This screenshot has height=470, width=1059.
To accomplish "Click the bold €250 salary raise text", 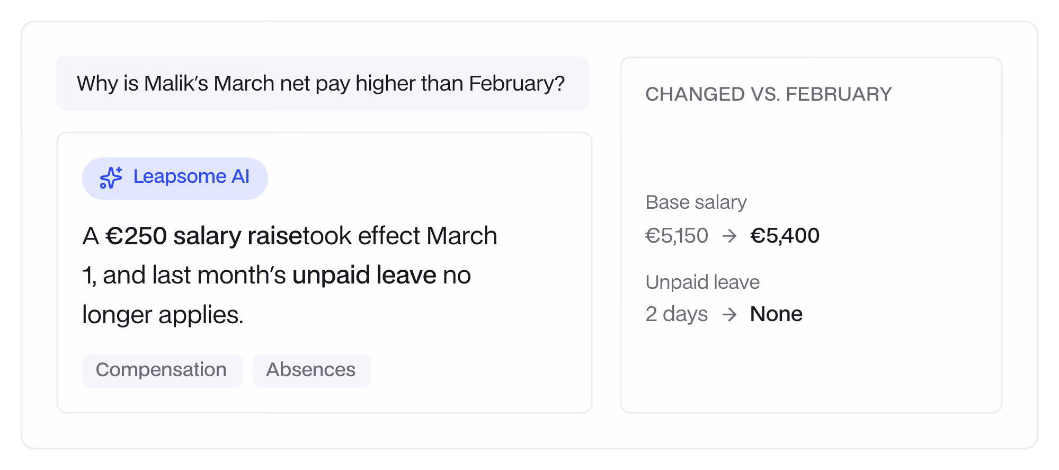I will 204,236.
